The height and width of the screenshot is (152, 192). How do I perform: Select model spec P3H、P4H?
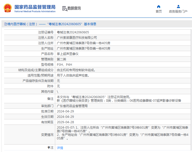64,65
